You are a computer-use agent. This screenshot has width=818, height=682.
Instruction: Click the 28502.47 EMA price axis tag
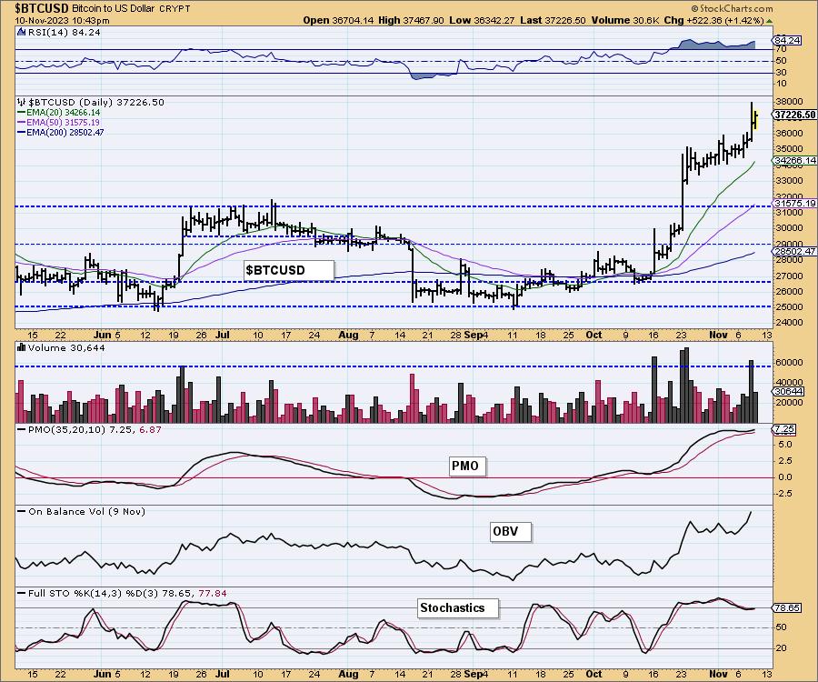794,252
